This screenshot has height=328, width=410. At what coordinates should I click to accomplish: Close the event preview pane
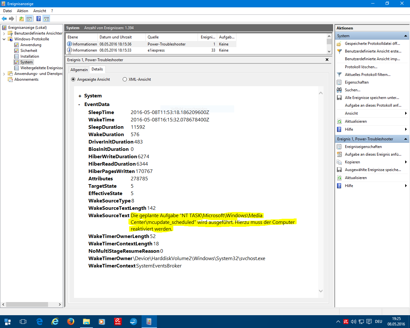point(327,60)
